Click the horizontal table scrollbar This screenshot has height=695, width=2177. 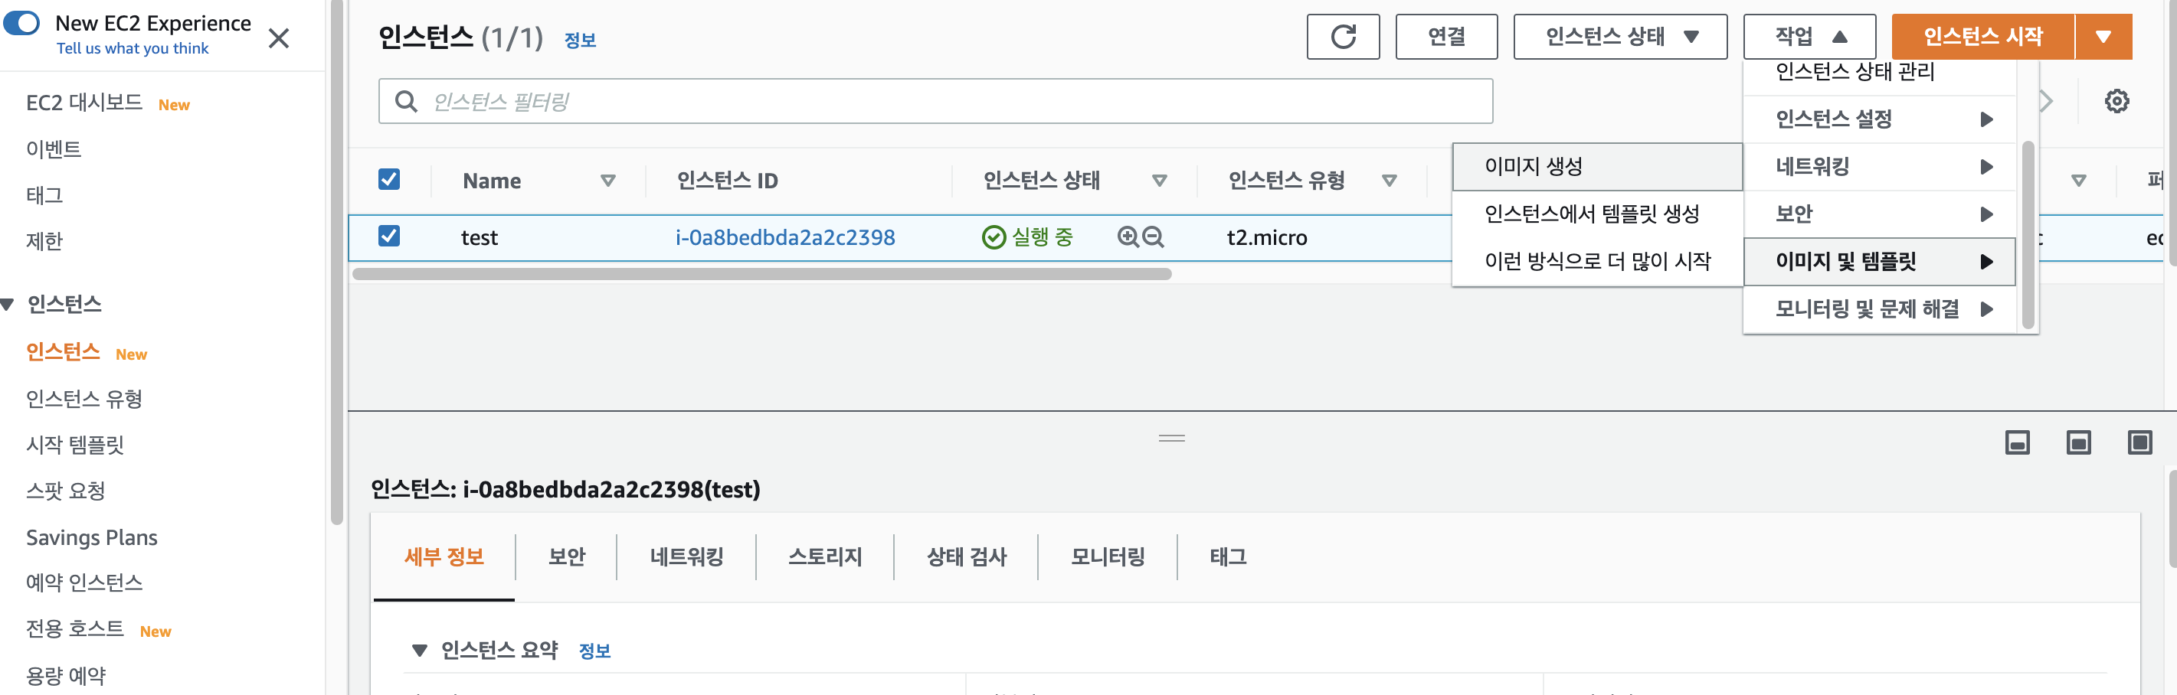coord(761,273)
